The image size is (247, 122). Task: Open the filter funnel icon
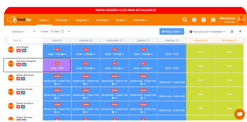240,32
